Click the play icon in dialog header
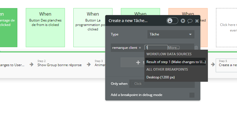The width and height of the screenshot is (237, 113). (183, 21)
